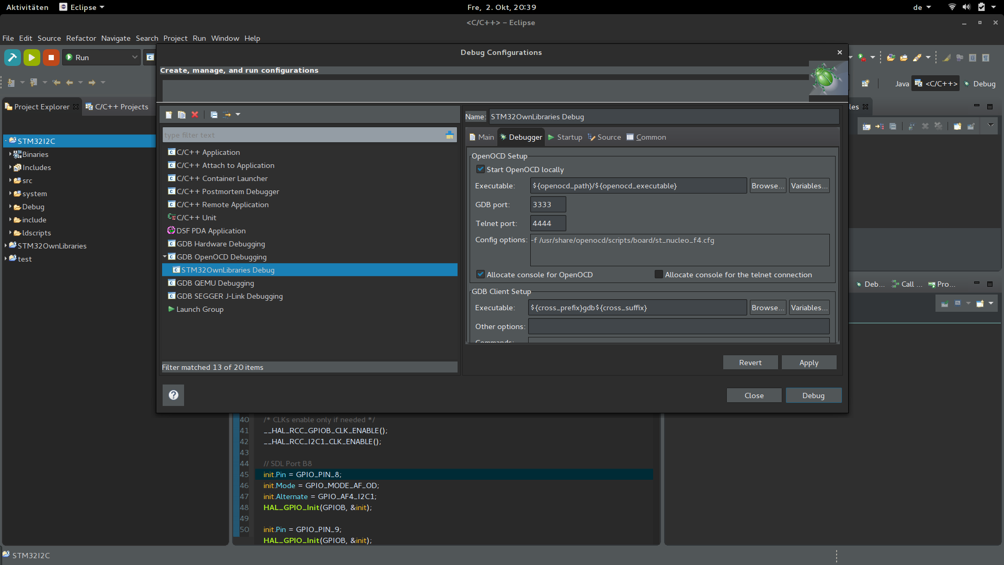Toggle Allocate console for OpenOCD

480,275
